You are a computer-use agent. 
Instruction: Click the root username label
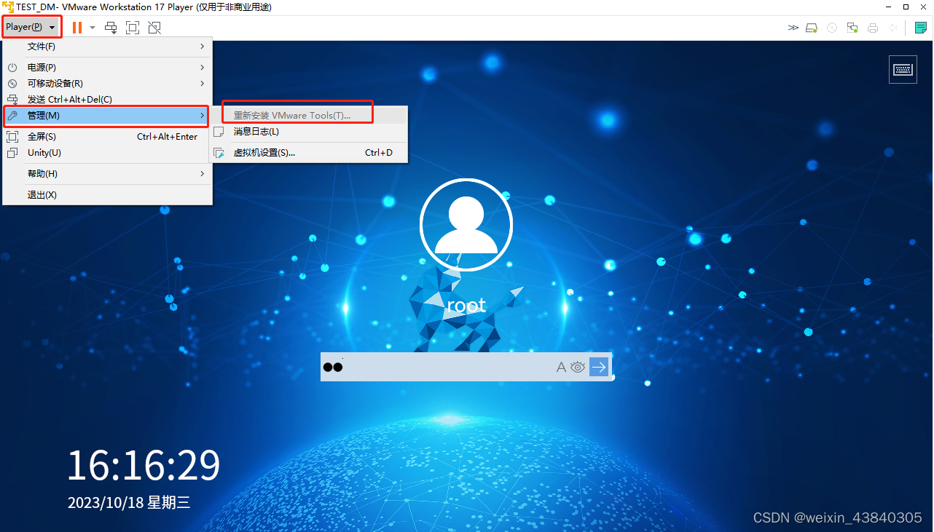[x=466, y=305]
